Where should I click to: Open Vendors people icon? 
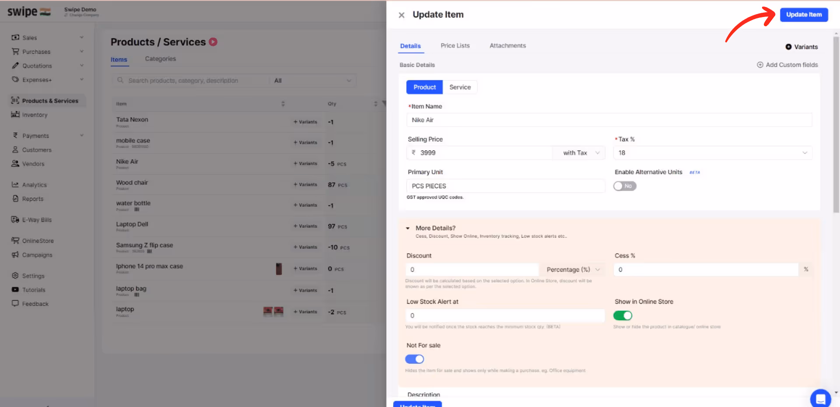15,164
